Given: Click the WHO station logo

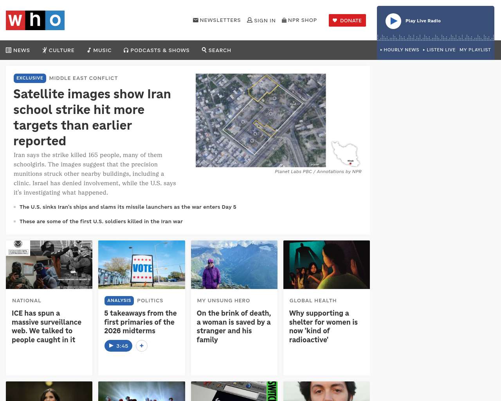Looking at the screenshot, I should 35,20.
